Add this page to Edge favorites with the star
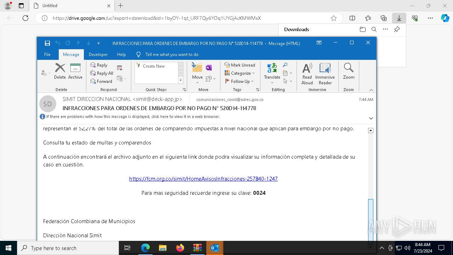Screen dimensions: 453x255 (x=333, y=18)
